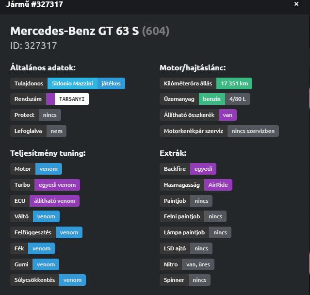Select the TARSANYI license plate field
The width and height of the screenshot is (310, 295).
click(x=72, y=99)
